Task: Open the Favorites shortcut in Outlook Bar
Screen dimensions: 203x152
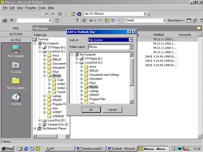Action: pos(16,67)
